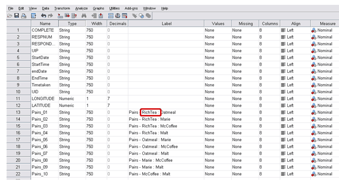
Task: Click the Width 750 cell for UID
Action: [x=96, y=92]
